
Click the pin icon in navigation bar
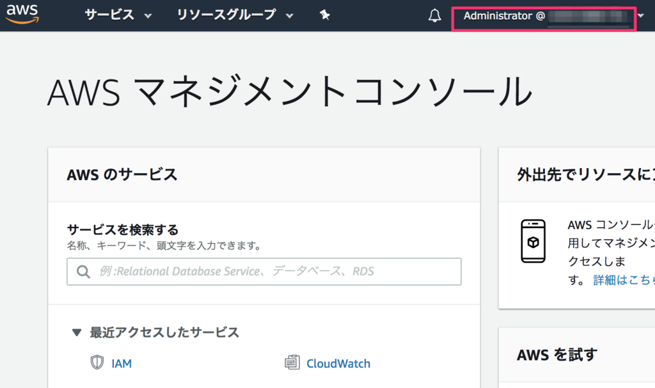click(324, 14)
